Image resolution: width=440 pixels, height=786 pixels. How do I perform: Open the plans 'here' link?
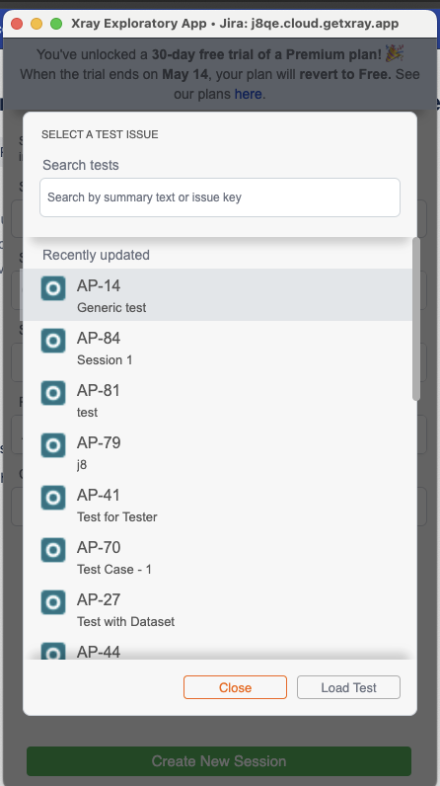(249, 94)
